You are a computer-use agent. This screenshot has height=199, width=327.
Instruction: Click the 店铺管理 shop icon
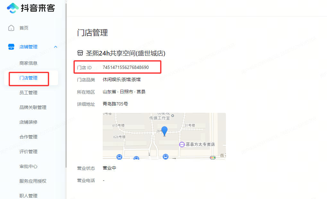coord(11,47)
